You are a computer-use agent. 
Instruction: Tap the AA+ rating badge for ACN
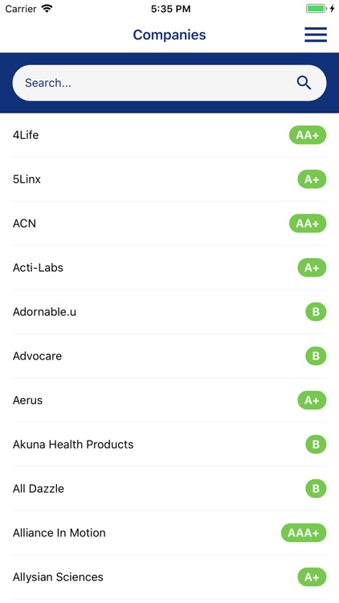click(308, 224)
